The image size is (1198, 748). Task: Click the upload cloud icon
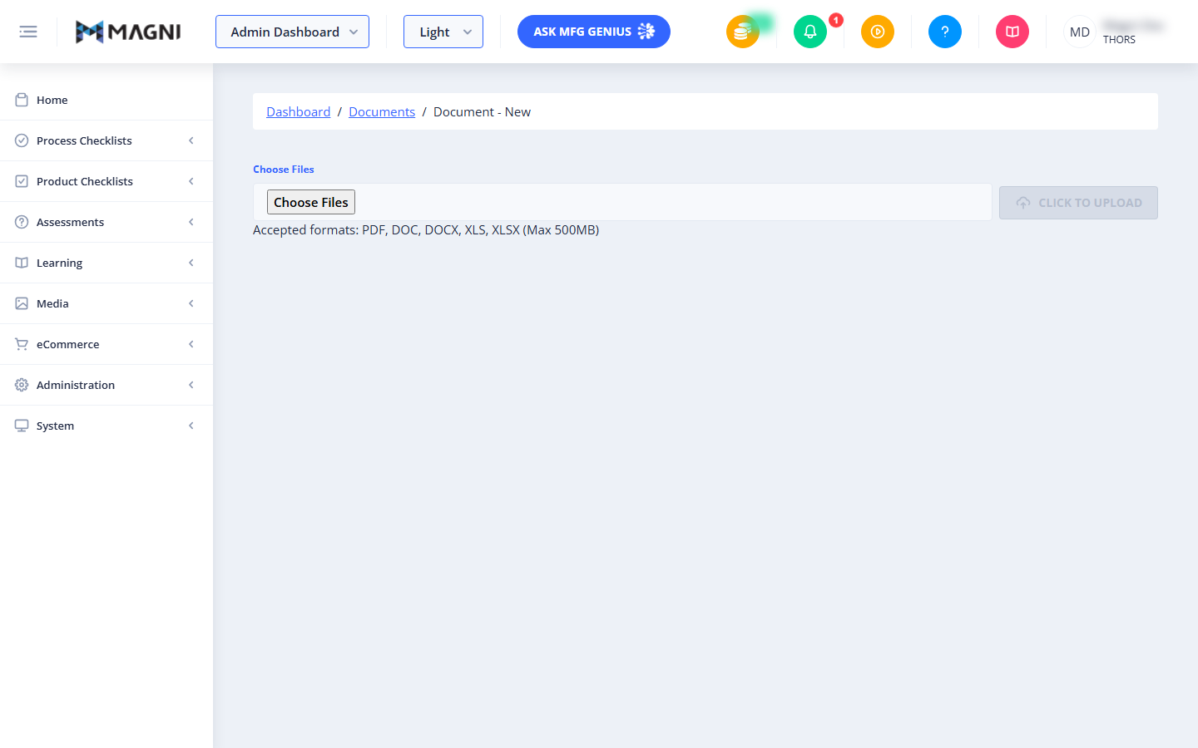tap(1023, 203)
